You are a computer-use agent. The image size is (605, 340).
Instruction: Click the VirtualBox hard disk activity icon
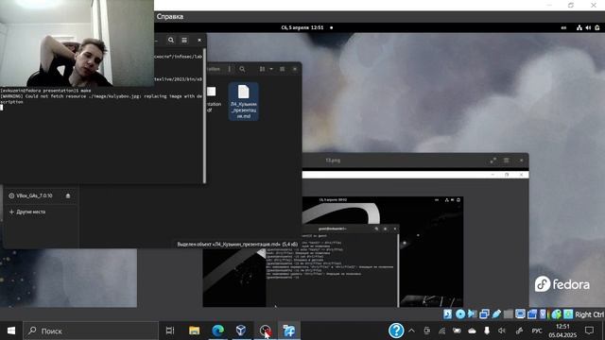pos(447,314)
